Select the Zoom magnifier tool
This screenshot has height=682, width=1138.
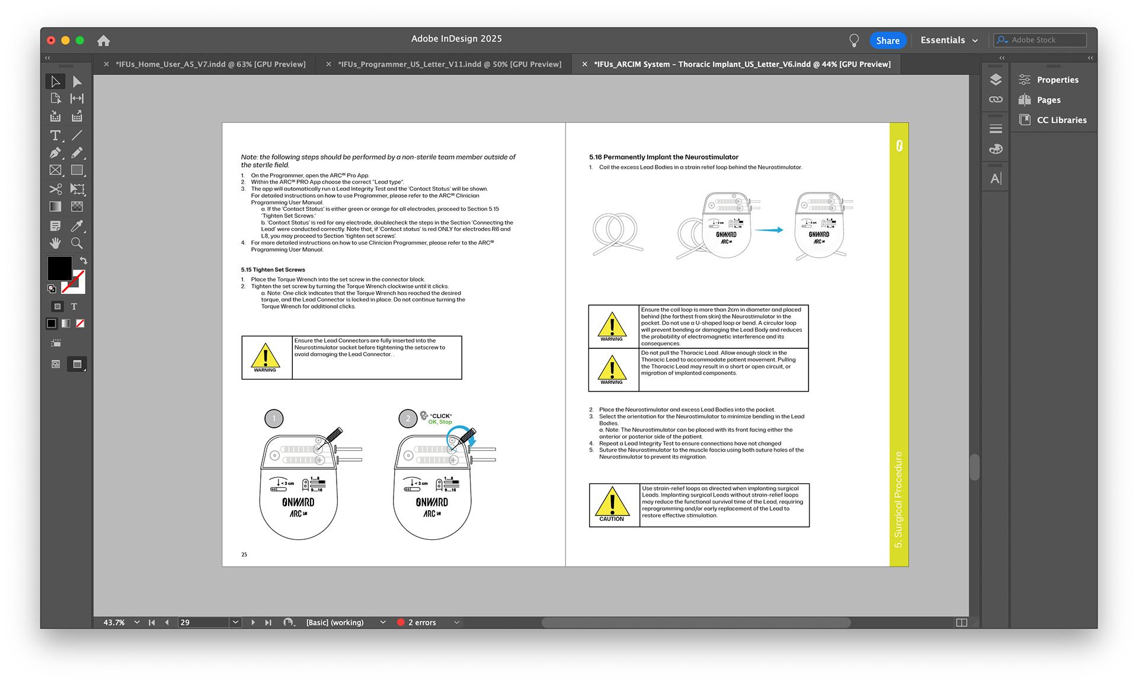77,243
